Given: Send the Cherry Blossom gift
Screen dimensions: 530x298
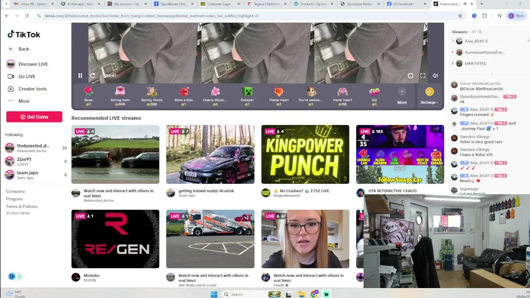Looking at the screenshot, I should point(215,96).
